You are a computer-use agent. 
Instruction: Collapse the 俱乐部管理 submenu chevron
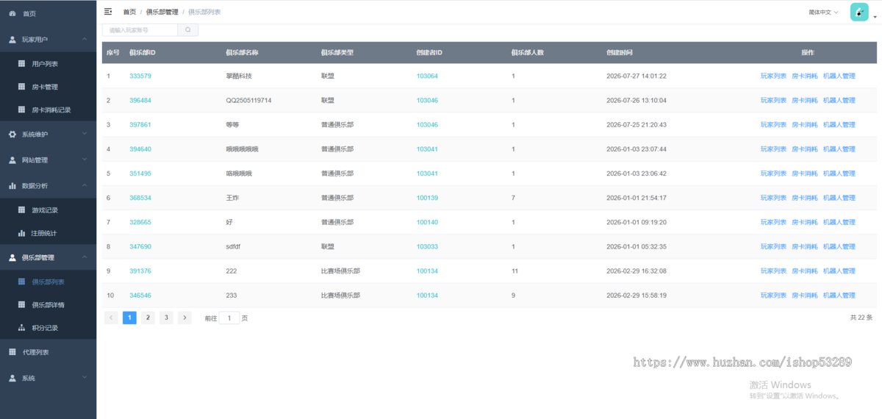click(85, 257)
